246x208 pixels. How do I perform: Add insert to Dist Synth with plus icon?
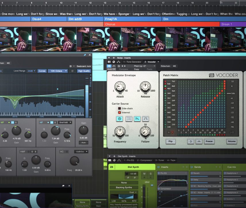click(x=114, y=156)
